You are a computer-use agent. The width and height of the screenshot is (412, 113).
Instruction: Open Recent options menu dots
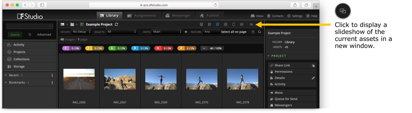[x=52, y=75]
